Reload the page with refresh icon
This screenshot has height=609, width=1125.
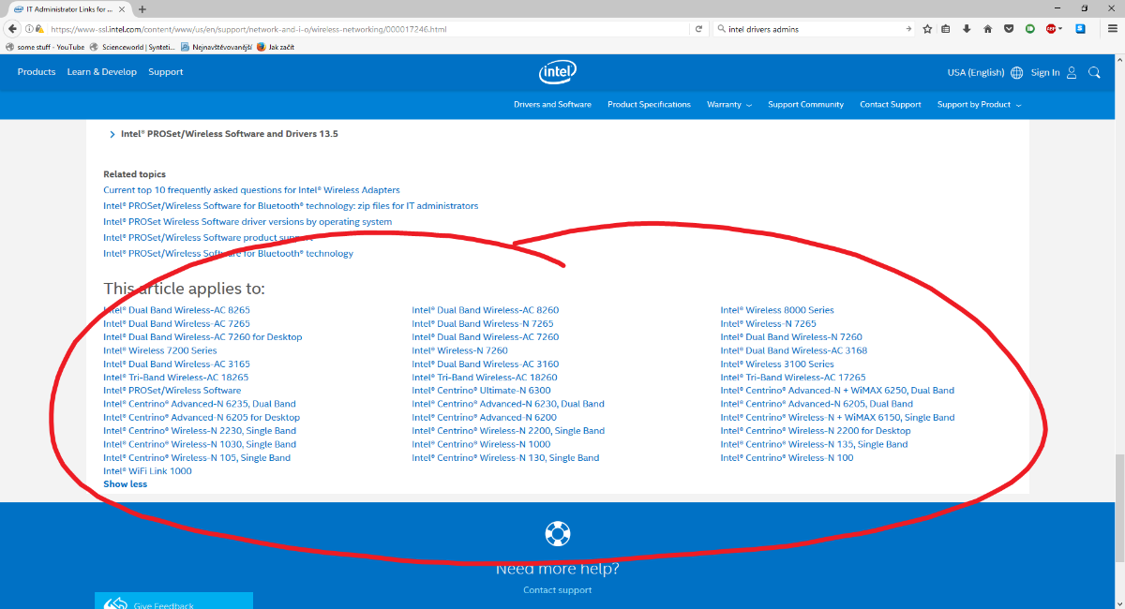tap(698, 29)
